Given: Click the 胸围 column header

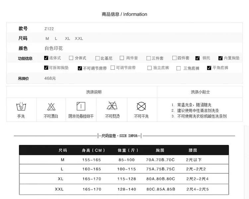Looking at the screenshot, I should coord(160,150).
